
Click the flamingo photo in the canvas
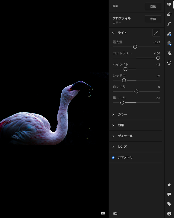(x=54, y=109)
